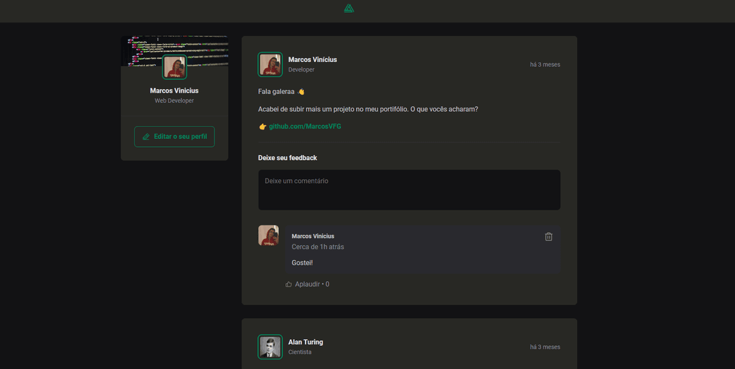Delete the "Gostei!" comment with trash icon
Screen dimensions: 735x369
tap(549, 236)
